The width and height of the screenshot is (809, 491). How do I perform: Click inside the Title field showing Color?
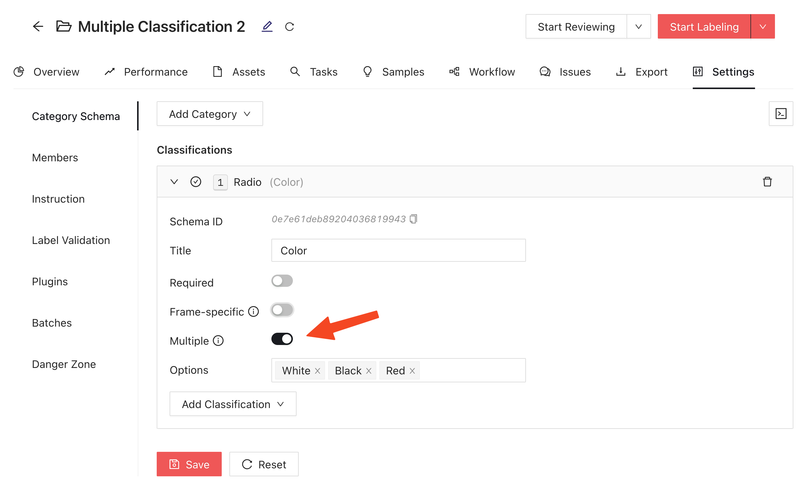coord(398,250)
